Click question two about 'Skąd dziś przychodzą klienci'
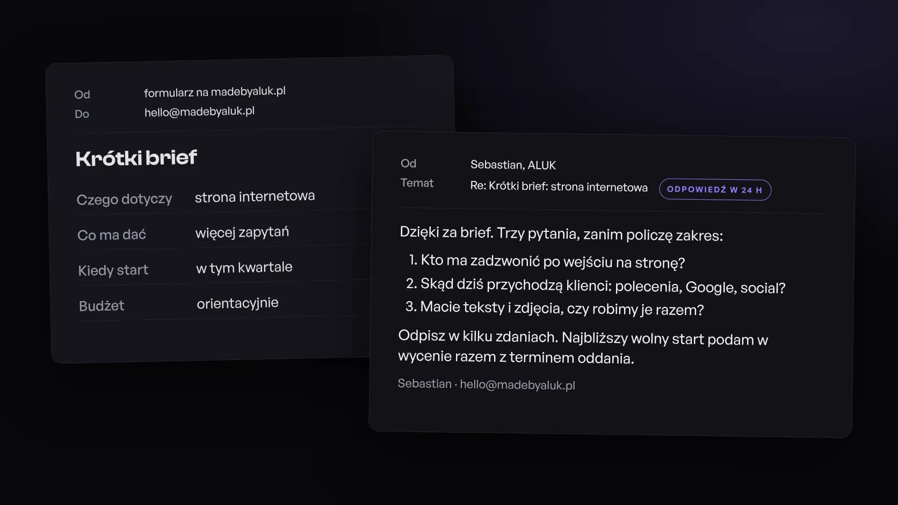The height and width of the screenshot is (505, 898). pyautogui.click(x=596, y=286)
